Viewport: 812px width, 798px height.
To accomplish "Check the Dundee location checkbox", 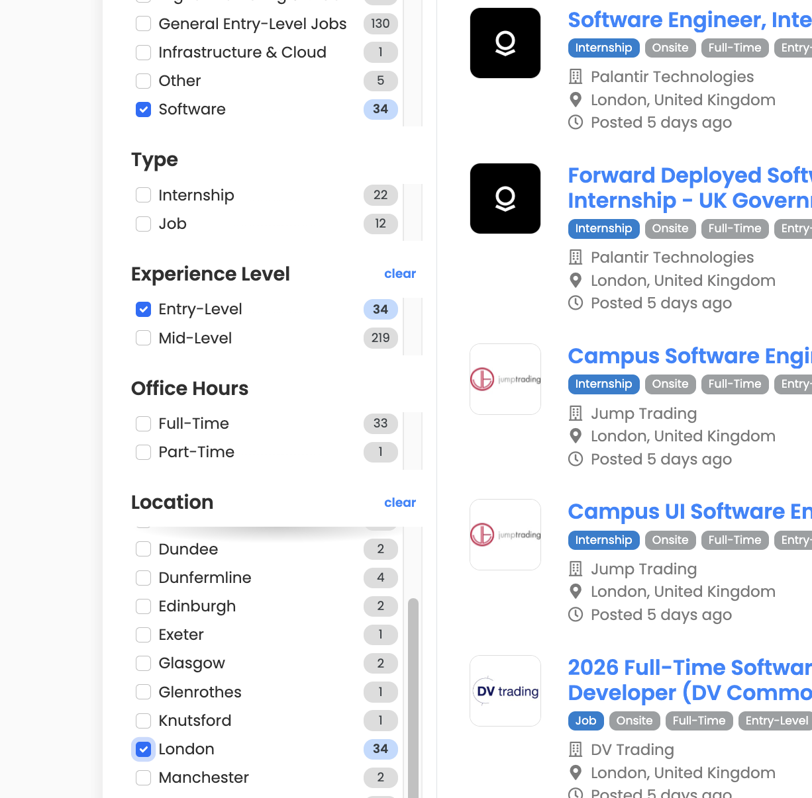I will [x=143, y=549].
